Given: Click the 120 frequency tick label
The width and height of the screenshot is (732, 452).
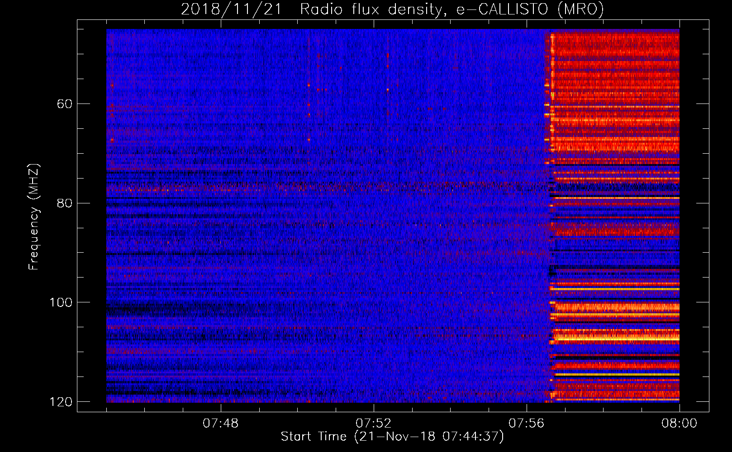Looking at the screenshot, I should point(60,402).
